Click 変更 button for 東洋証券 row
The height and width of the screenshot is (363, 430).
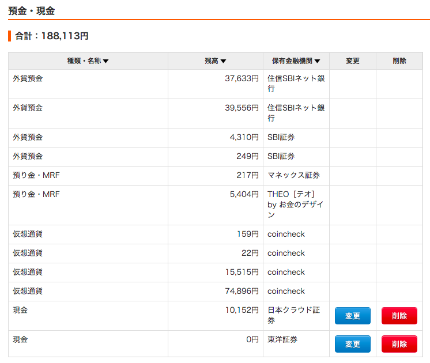point(352,344)
